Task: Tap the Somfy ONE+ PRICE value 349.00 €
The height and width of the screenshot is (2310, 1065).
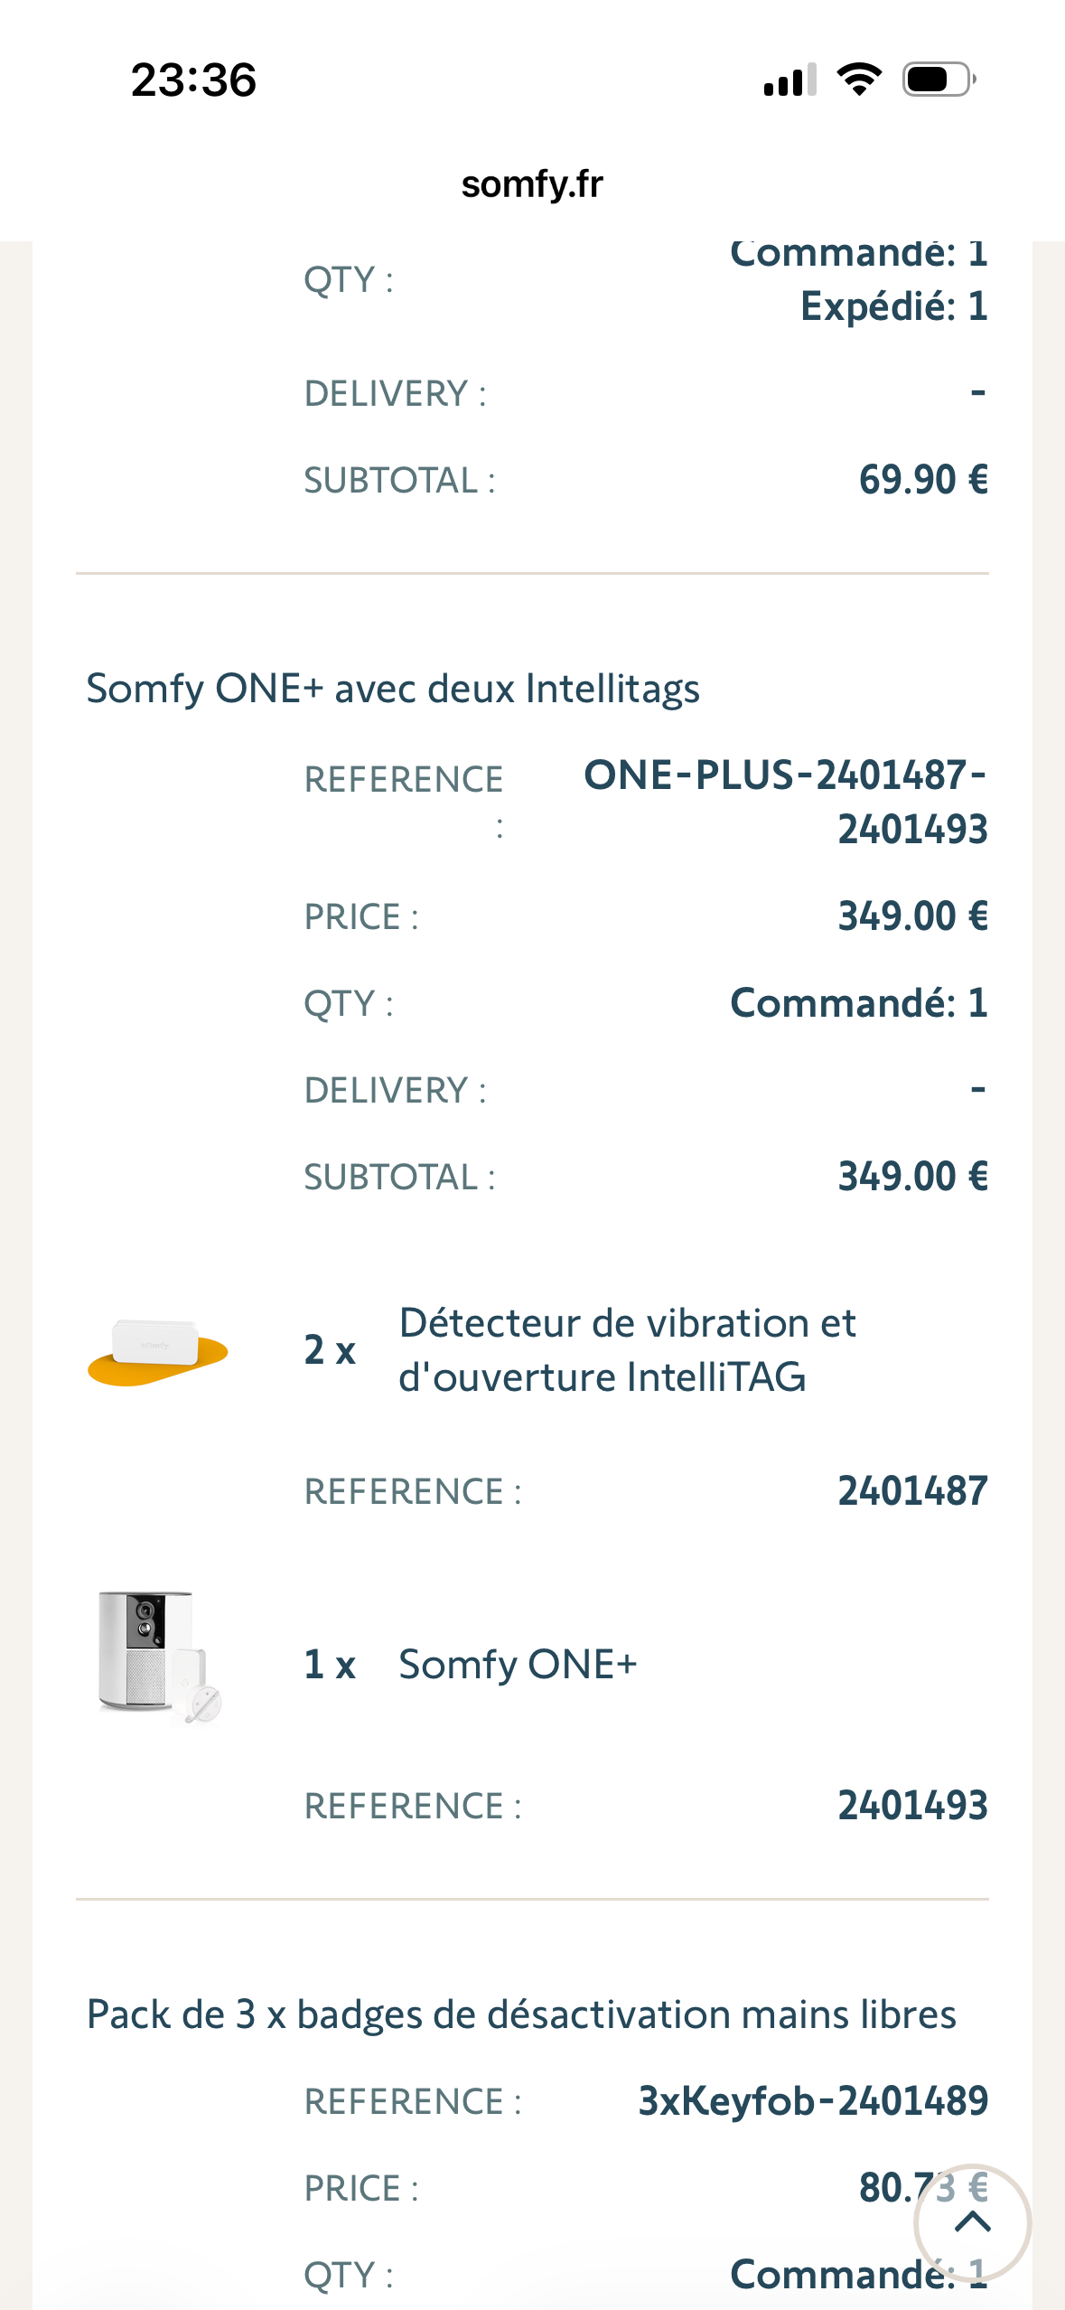Action: pos(912,916)
